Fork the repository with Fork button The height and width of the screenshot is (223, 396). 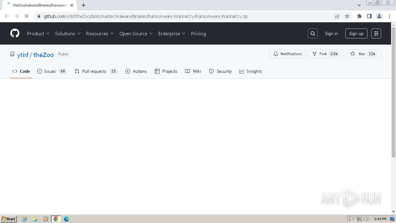coord(326,54)
